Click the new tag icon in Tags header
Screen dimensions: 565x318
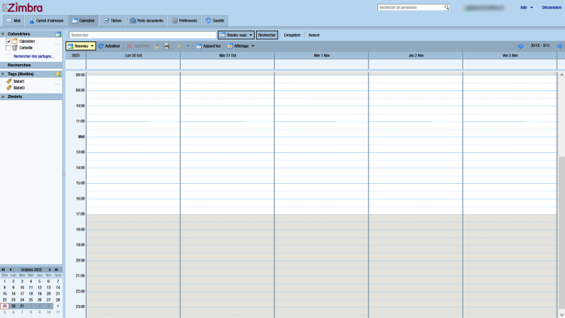coord(58,74)
